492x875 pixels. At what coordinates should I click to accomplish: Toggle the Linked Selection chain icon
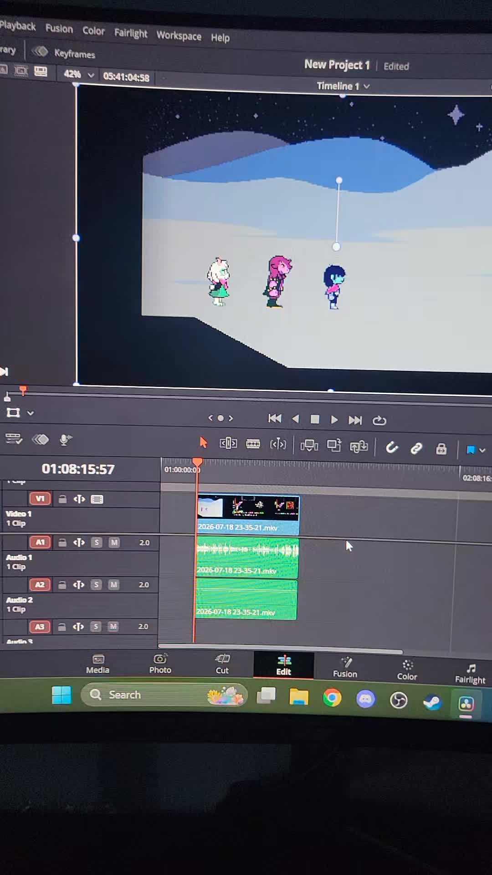[416, 448]
